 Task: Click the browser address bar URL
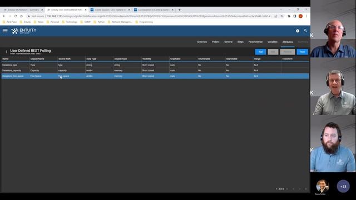click(x=159, y=16)
